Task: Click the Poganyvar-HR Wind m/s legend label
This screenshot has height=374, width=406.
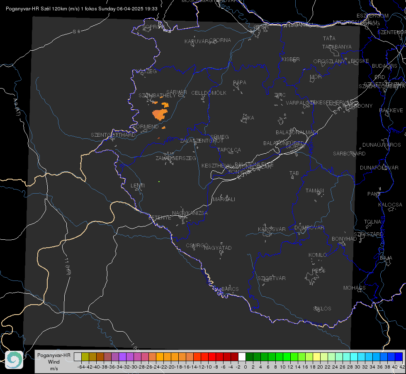Action: pos(54,362)
